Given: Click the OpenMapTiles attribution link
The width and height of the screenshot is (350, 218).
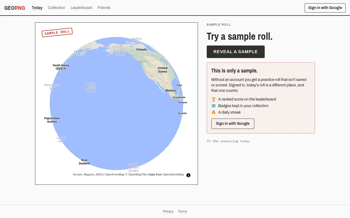Looking at the screenshot, I should pyautogui.click(x=138, y=174).
